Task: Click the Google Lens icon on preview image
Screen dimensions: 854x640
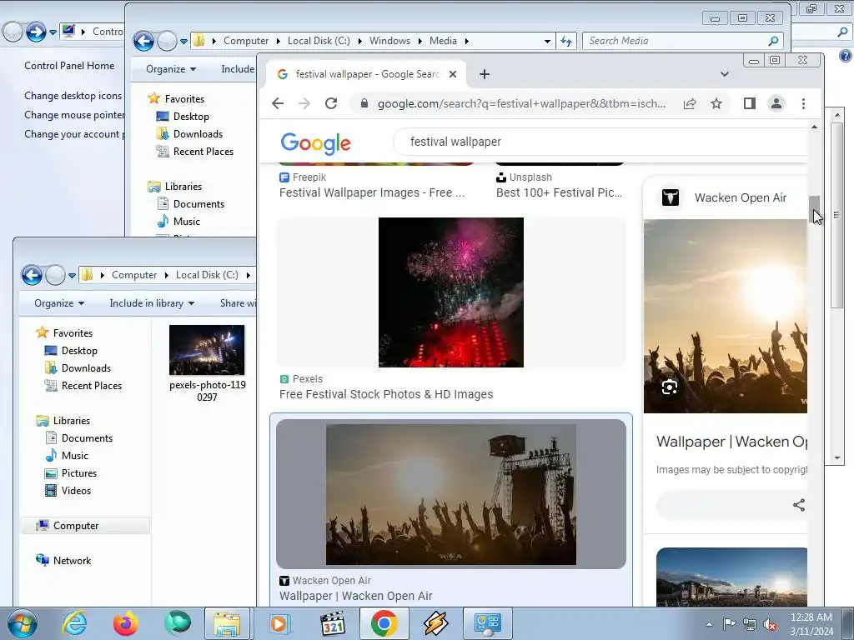Action: click(670, 387)
